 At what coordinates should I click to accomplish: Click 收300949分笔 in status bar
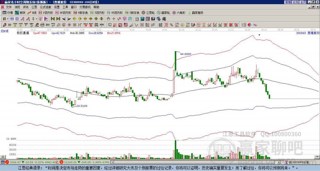[x=298, y=163]
